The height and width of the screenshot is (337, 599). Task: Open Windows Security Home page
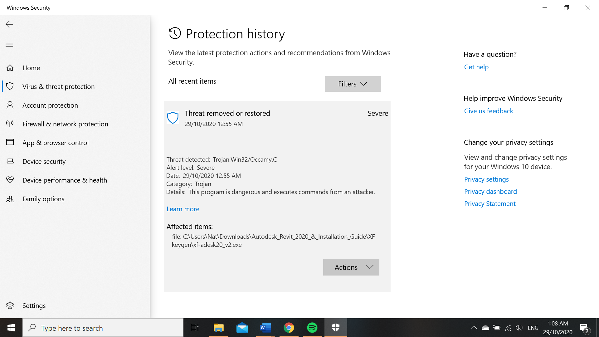click(31, 67)
